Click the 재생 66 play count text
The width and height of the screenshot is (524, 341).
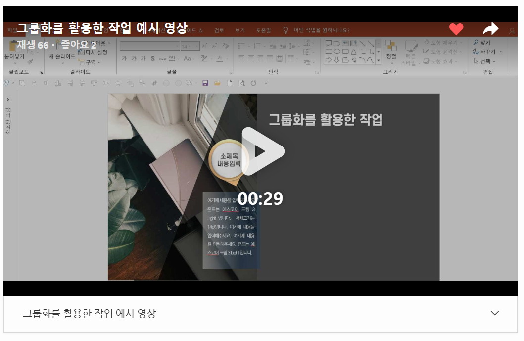pyautogui.click(x=33, y=45)
